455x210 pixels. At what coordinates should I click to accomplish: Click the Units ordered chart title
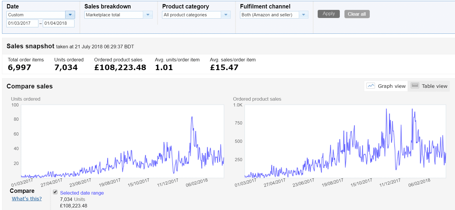click(x=26, y=99)
